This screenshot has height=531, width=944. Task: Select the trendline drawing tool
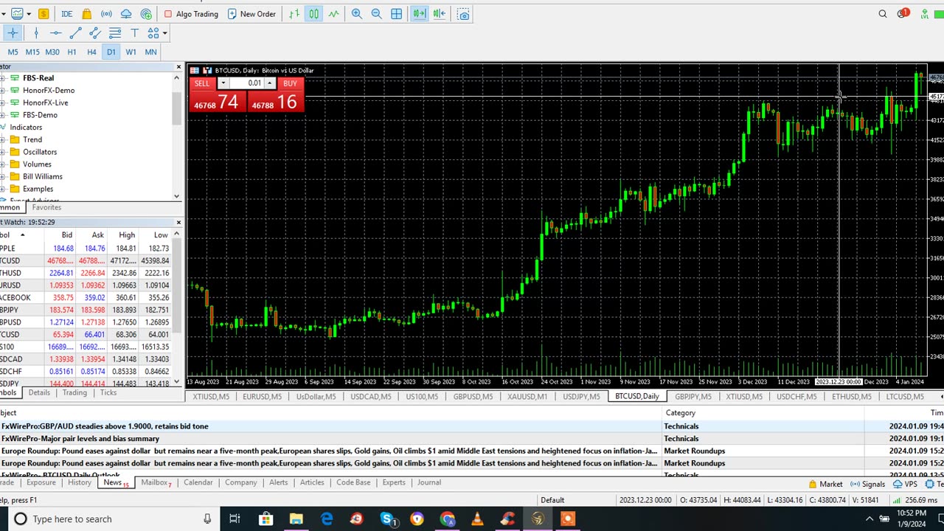click(75, 32)
